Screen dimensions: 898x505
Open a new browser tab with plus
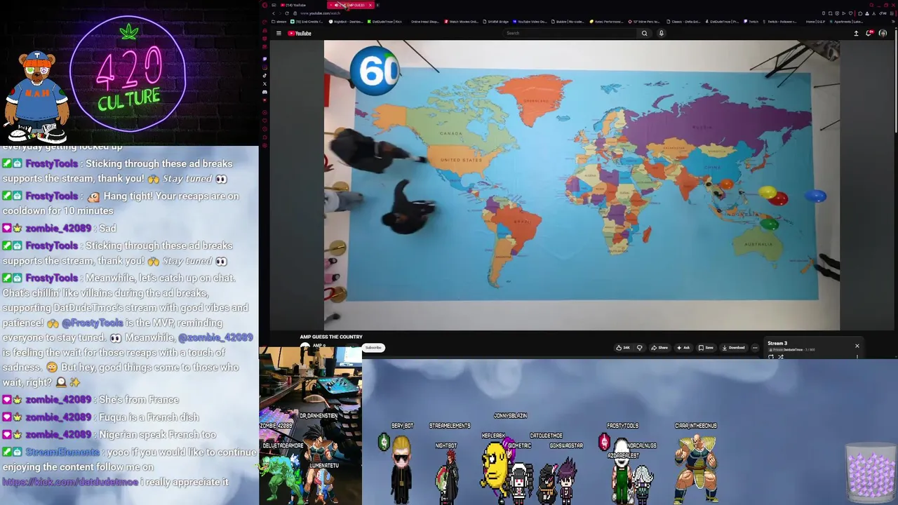click(x=377, y=5)
